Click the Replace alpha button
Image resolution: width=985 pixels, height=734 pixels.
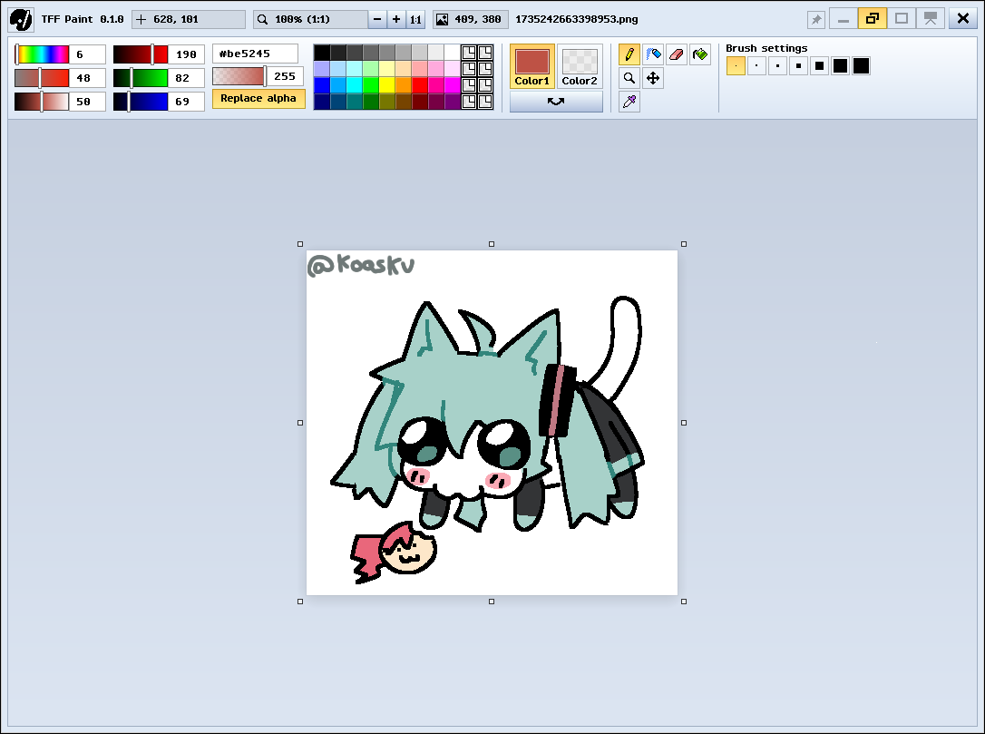coord(258,99)
